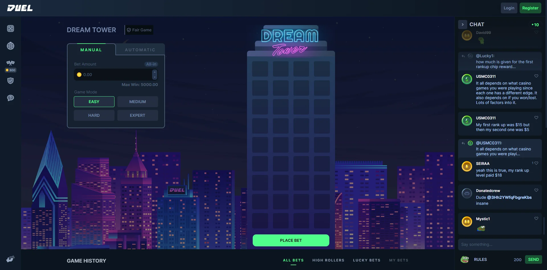Like Donatedcrew's message with the heart icon
This screenshot has width=547, height=270.
(x=536, y=190)
